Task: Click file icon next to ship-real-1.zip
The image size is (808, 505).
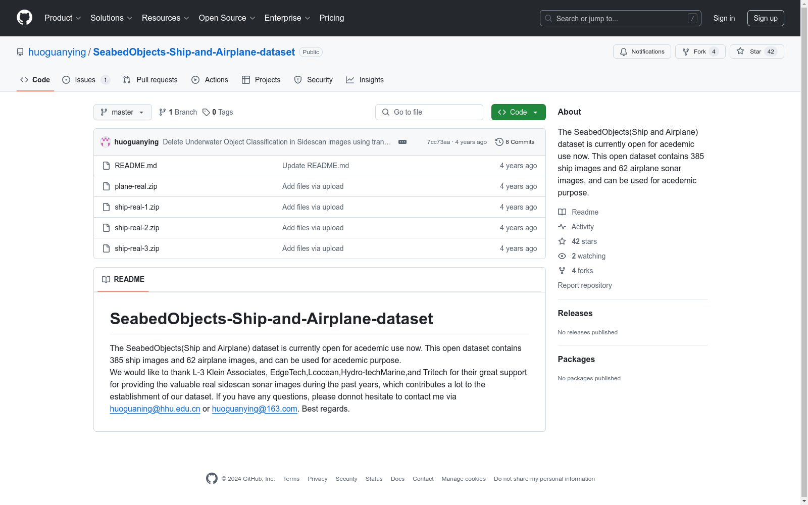Action: (106, 207)
